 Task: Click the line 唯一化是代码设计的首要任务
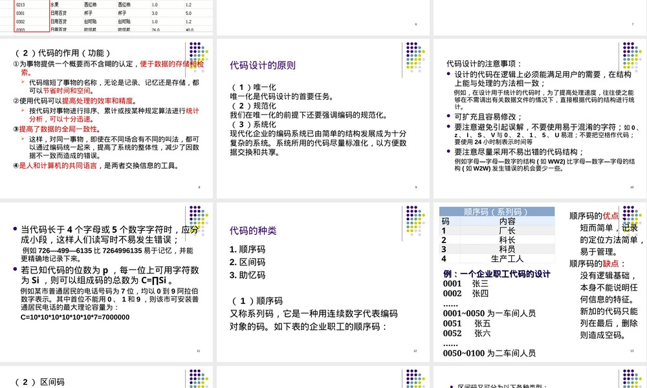pyautogui.click(x=282, y=96)
